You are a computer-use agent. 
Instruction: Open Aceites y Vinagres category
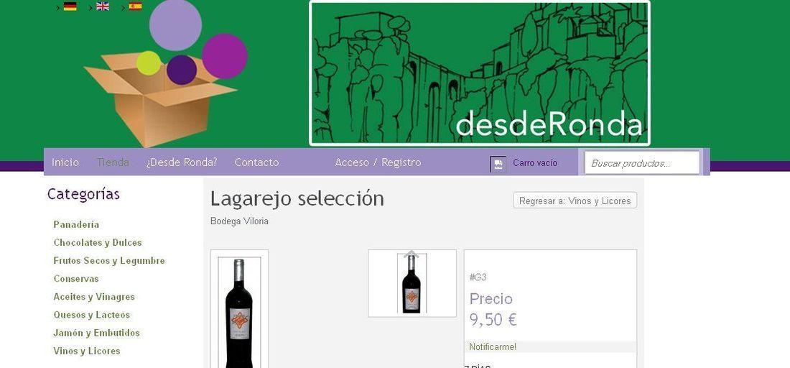coord(94,296)
